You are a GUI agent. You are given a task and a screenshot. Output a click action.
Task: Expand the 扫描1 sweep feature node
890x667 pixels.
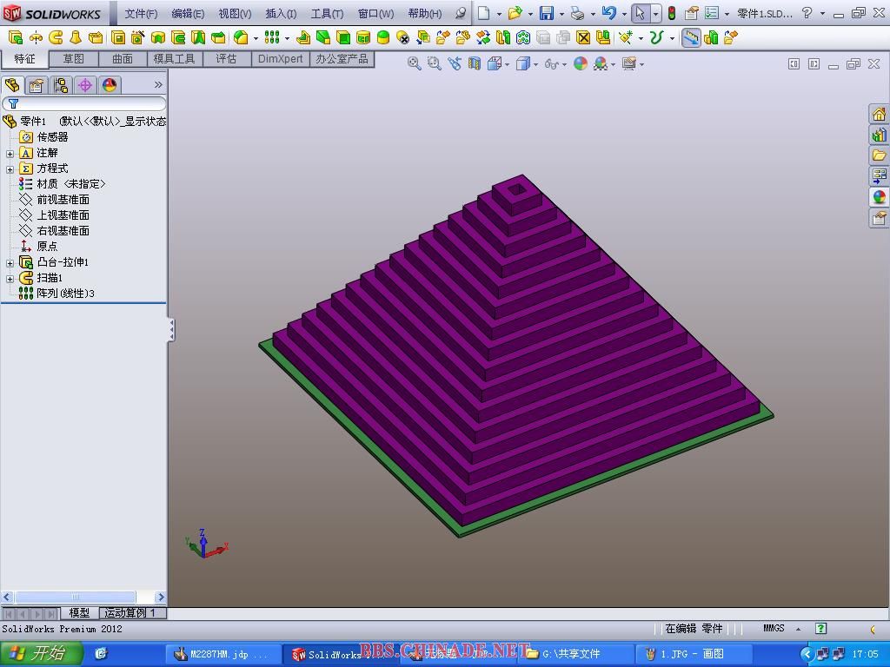tap(10, 278)
